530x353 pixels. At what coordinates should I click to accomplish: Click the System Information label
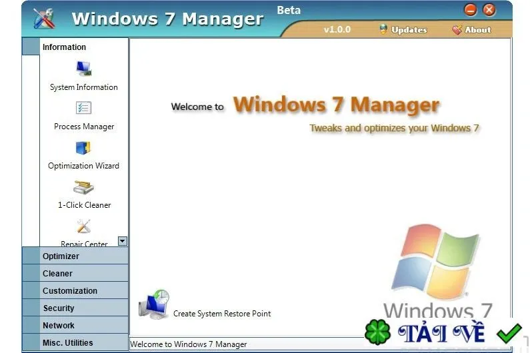(x=84, y=87)
